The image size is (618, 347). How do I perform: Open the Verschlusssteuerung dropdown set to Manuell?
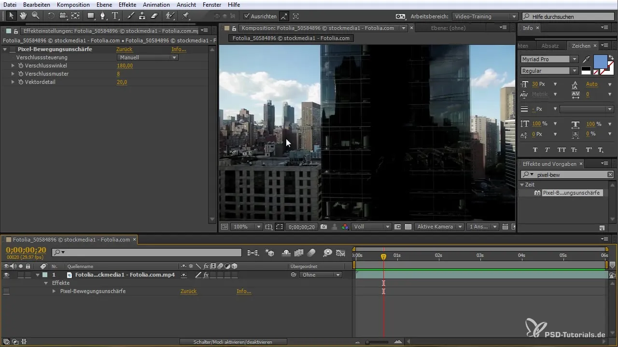pos(148,57)
